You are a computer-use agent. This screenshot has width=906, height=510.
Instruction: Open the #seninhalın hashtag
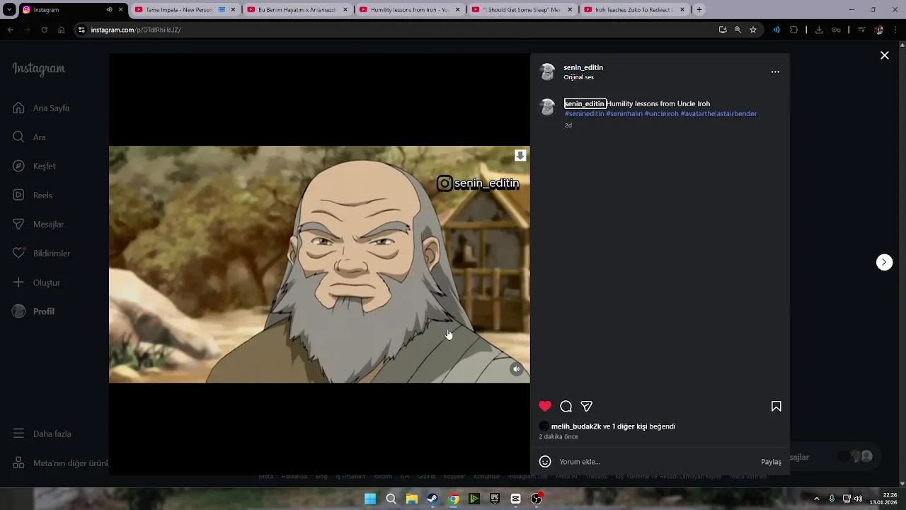click(x=624, y=113)
